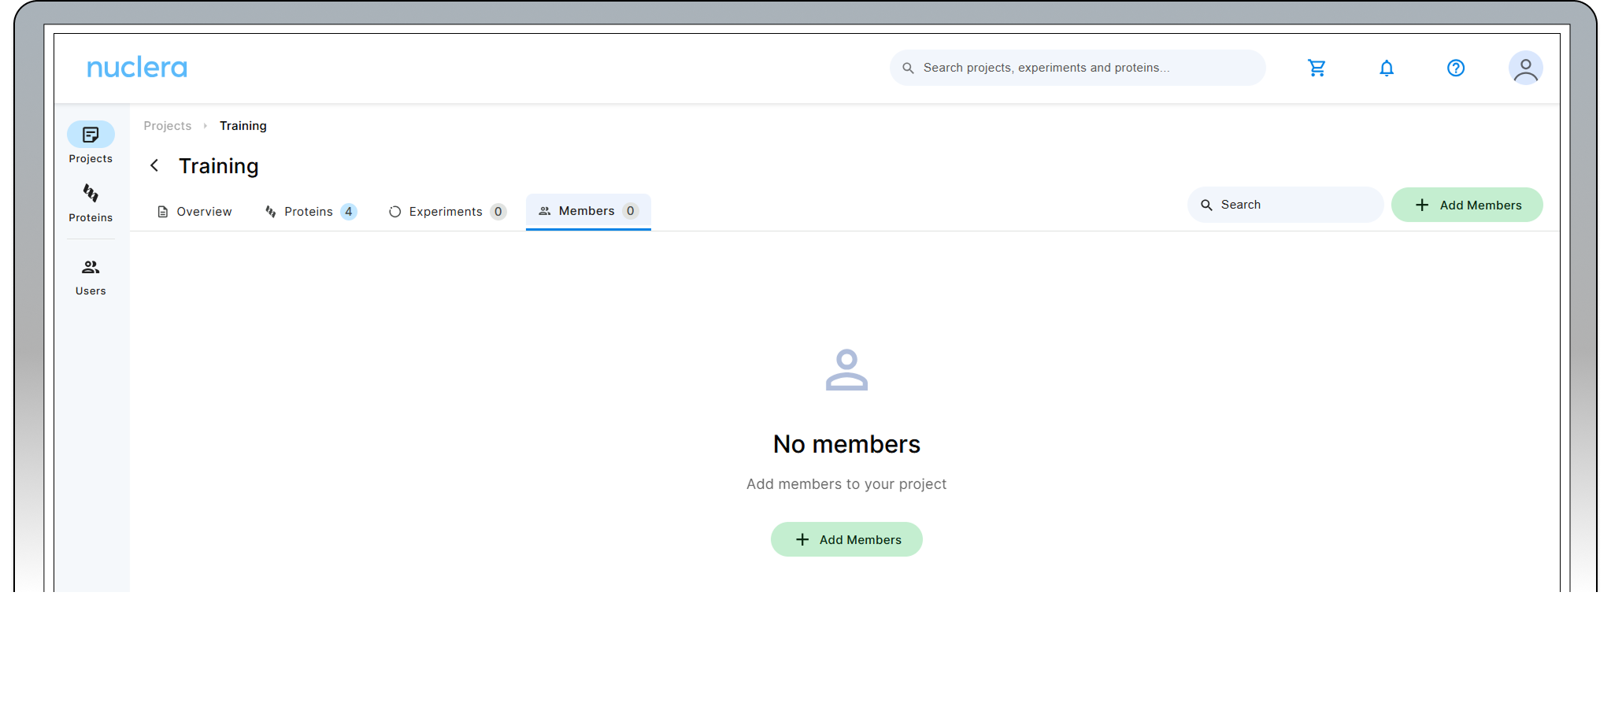Click the Projects breadcrumb link

(167, 126)
